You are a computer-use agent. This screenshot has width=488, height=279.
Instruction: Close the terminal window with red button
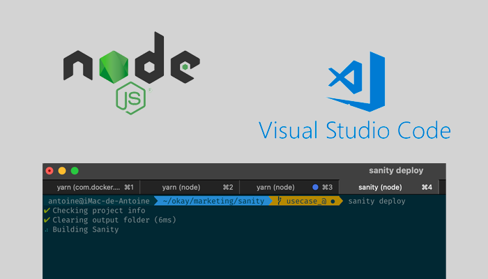coord(49,171)
